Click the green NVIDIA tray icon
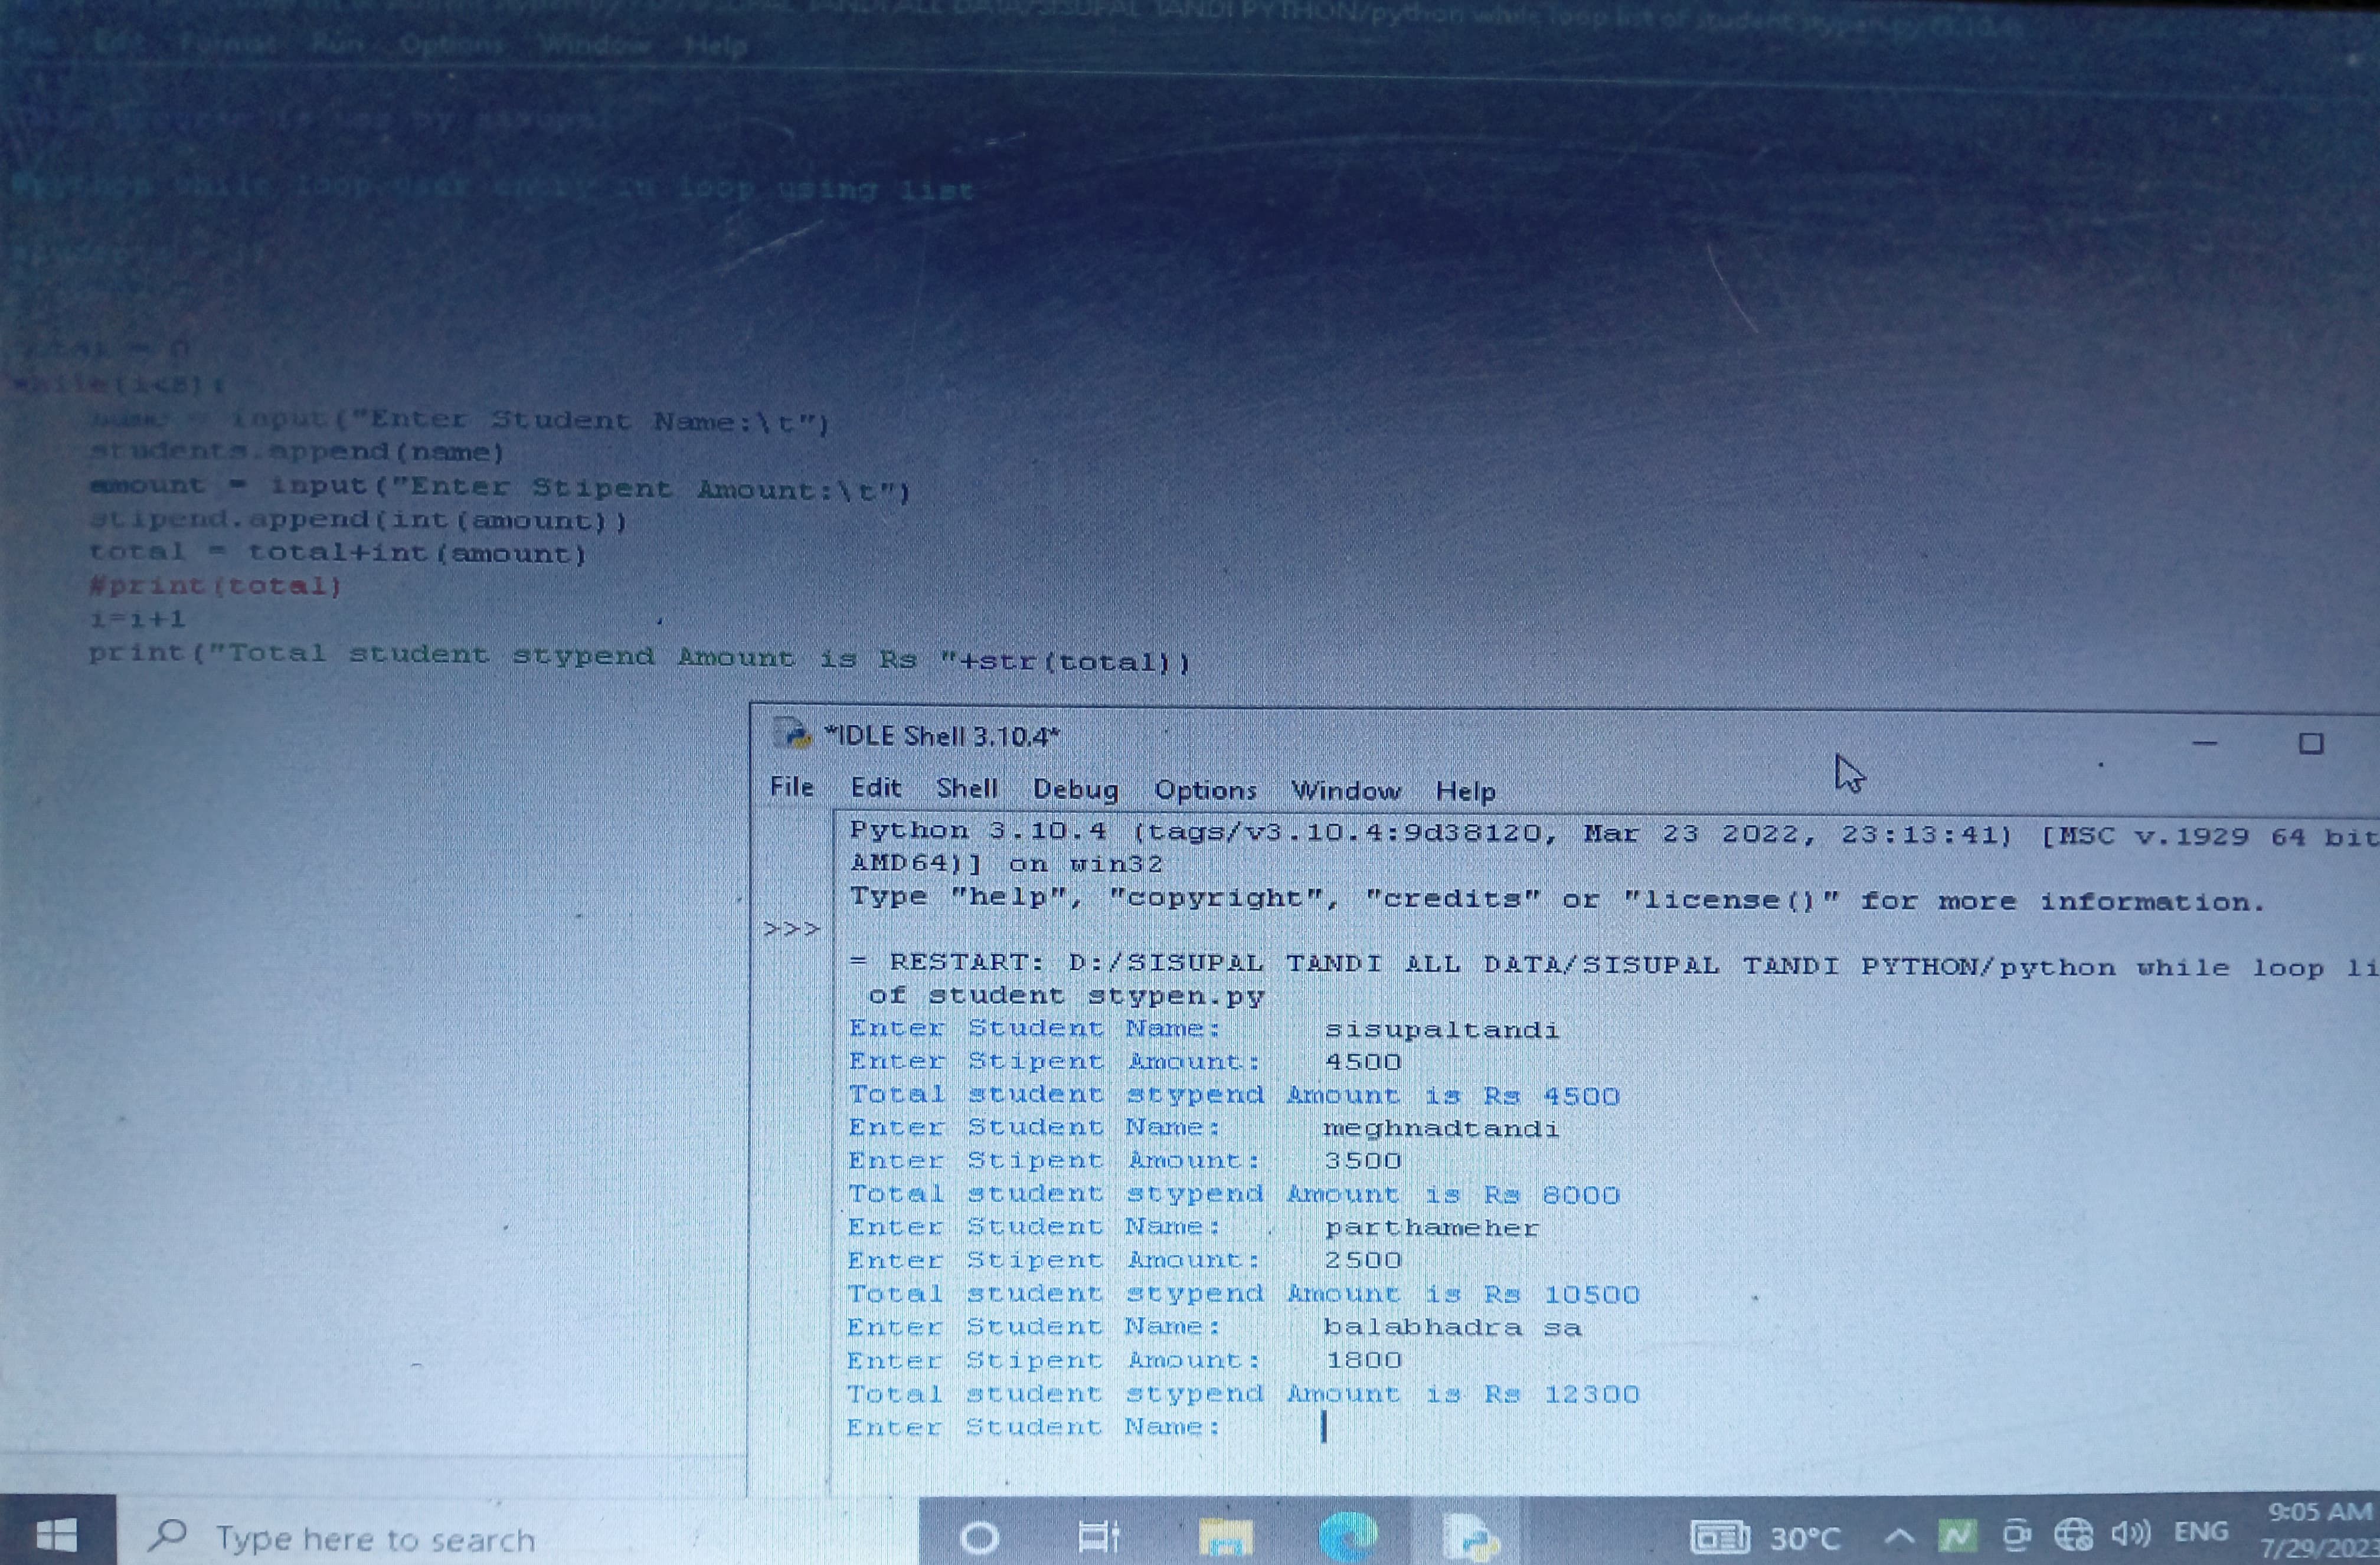 click(x=1957, y=1534)
